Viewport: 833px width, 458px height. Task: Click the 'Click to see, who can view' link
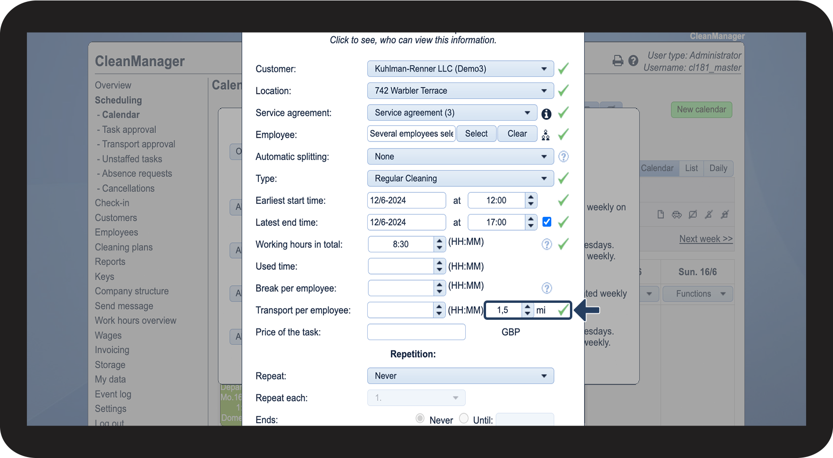tap(413, 40)
